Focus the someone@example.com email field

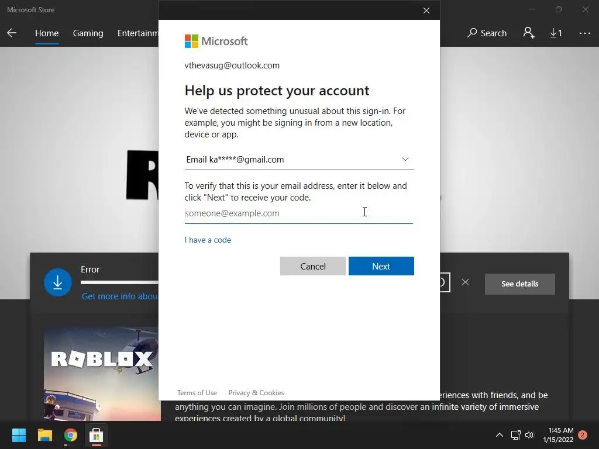299,213
